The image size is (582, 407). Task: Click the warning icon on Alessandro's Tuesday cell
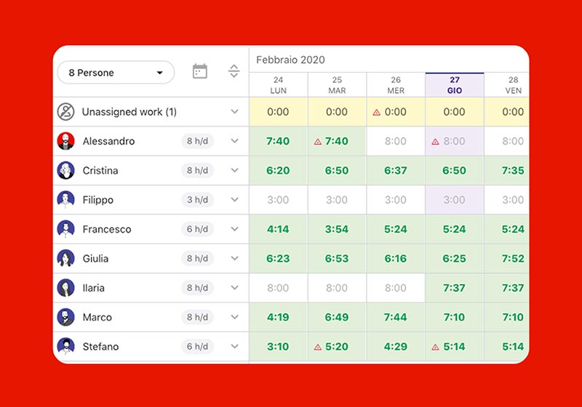pos(318,142)
